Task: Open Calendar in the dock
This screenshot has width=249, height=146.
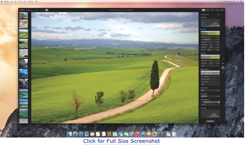Action: (x=92, y=134)
